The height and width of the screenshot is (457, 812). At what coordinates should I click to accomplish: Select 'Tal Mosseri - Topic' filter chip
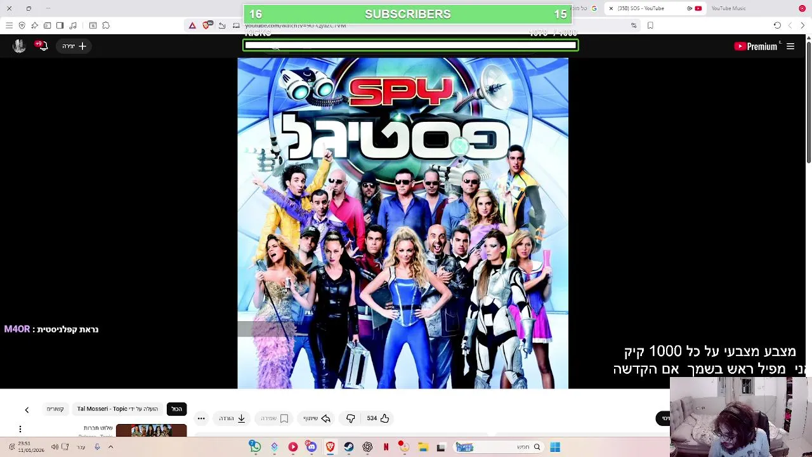click(x=117, y=409)
